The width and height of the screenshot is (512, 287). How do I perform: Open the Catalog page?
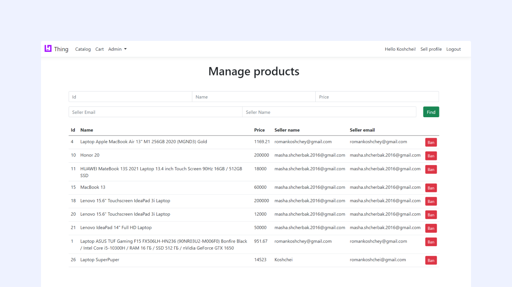pos(83,49)
